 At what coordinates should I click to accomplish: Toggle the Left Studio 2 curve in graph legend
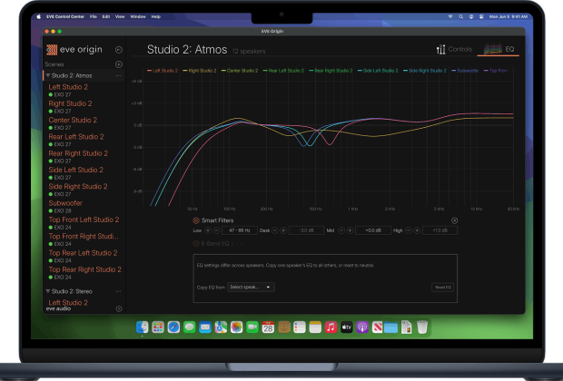coord(163,71)
